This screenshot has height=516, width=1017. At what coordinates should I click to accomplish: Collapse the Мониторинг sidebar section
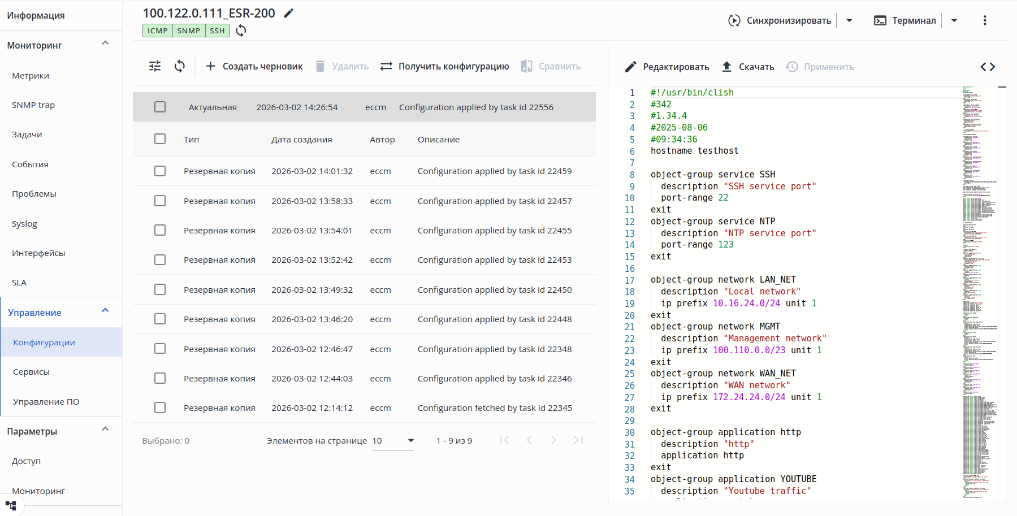(105, 44)
